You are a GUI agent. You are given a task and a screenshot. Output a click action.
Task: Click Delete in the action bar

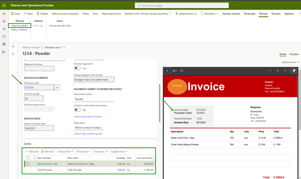[42, 14]
